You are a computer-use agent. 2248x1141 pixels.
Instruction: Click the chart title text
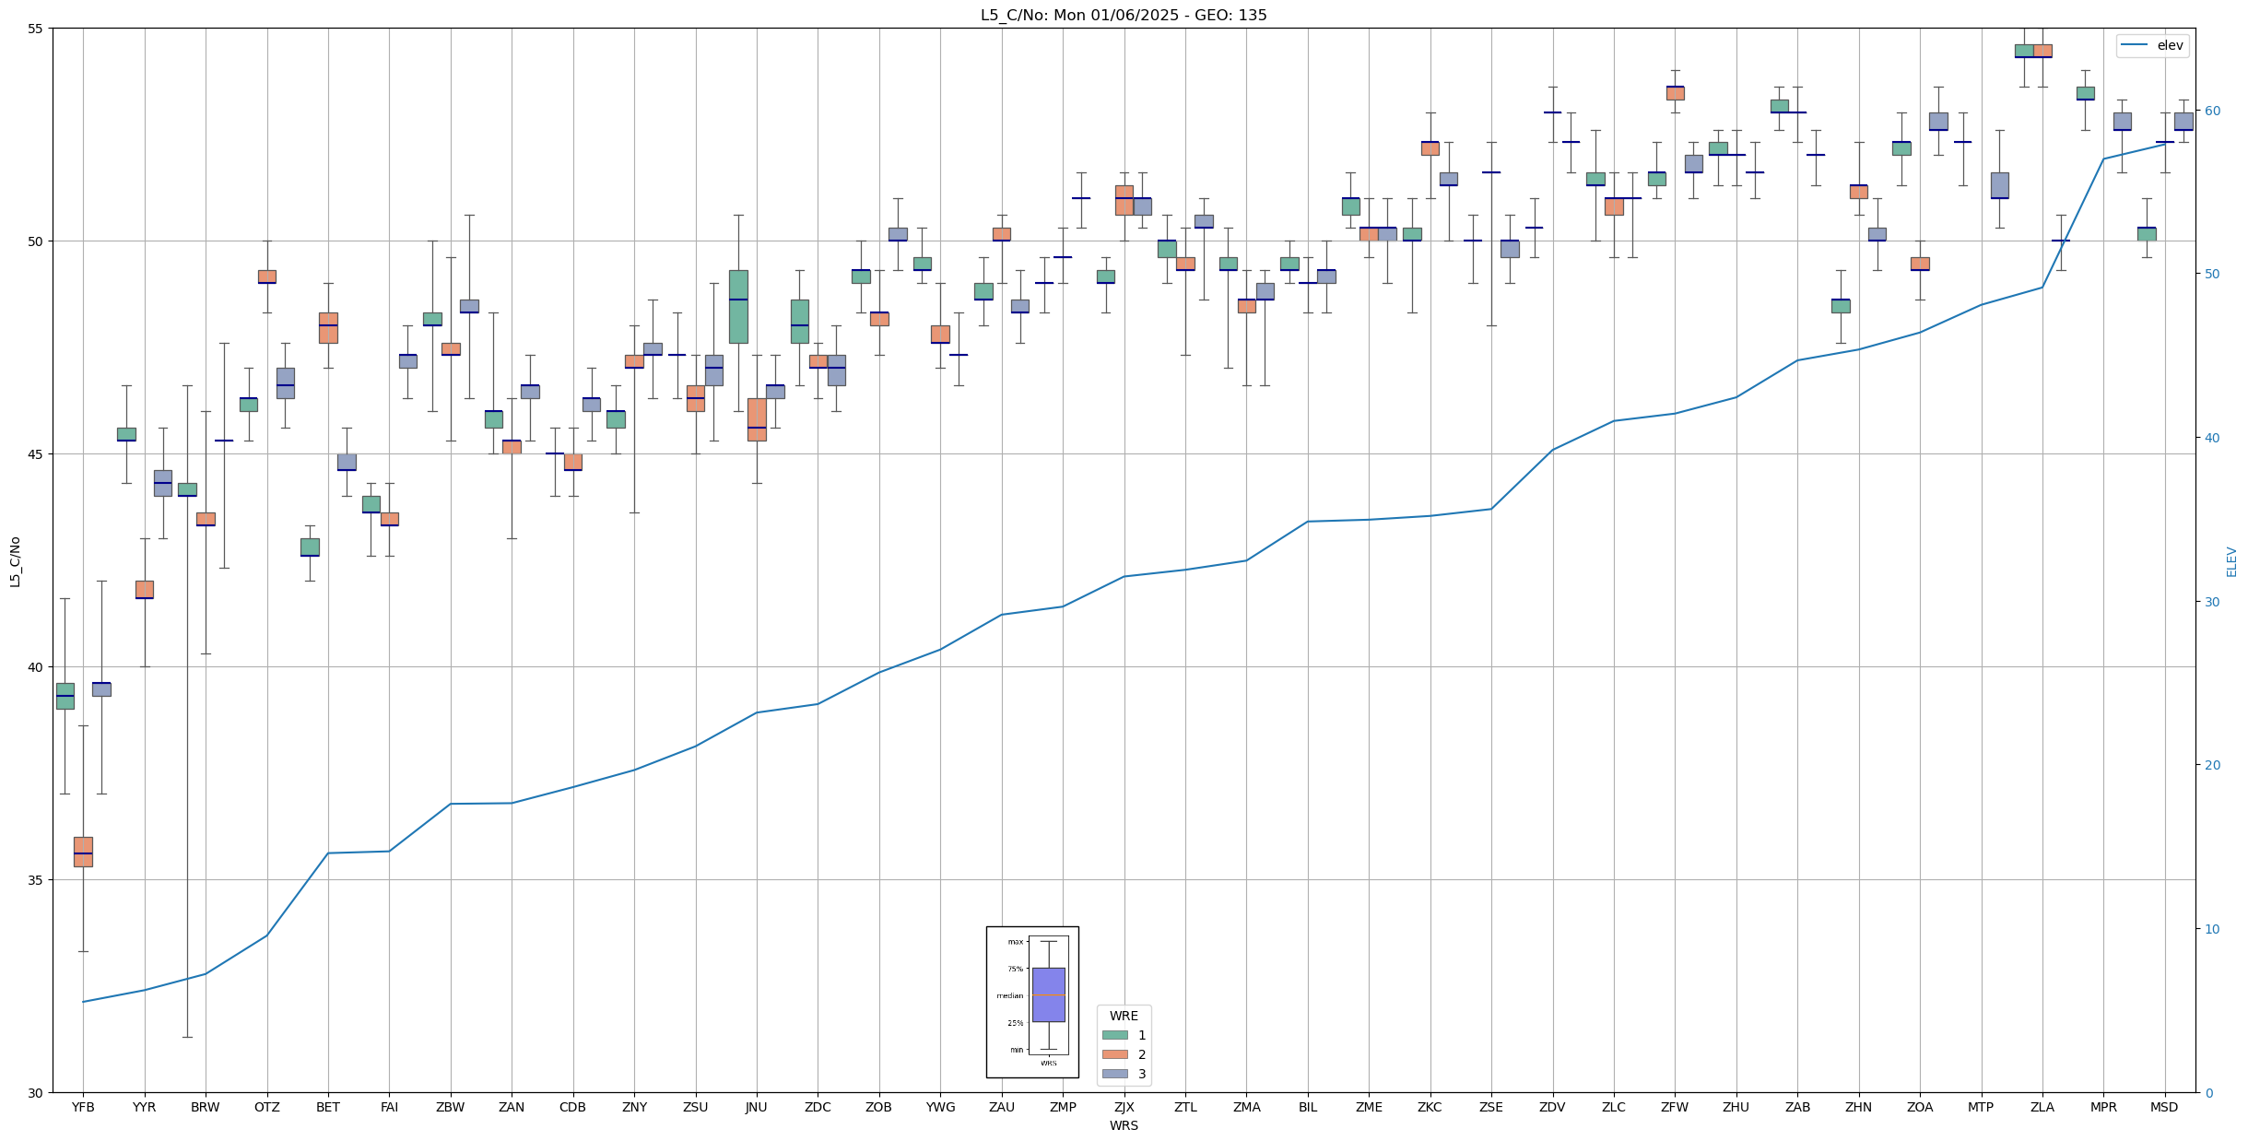click(x=1124, y=15)
